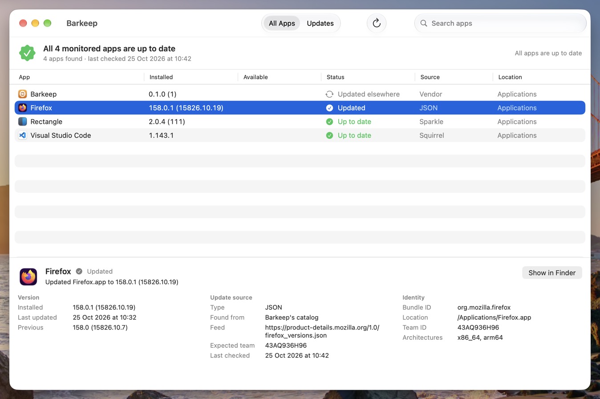Sort by the Installed column header
Screen dimensions: 600x399
coord(161,77)
